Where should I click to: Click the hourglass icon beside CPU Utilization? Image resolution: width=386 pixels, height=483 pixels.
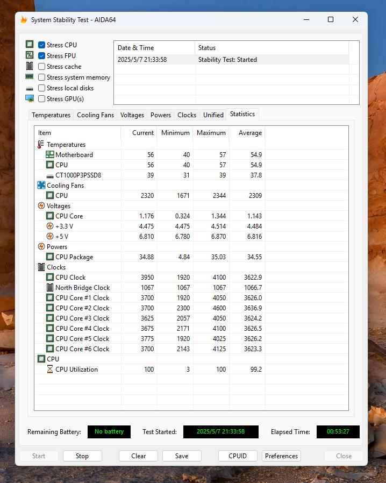50,369
